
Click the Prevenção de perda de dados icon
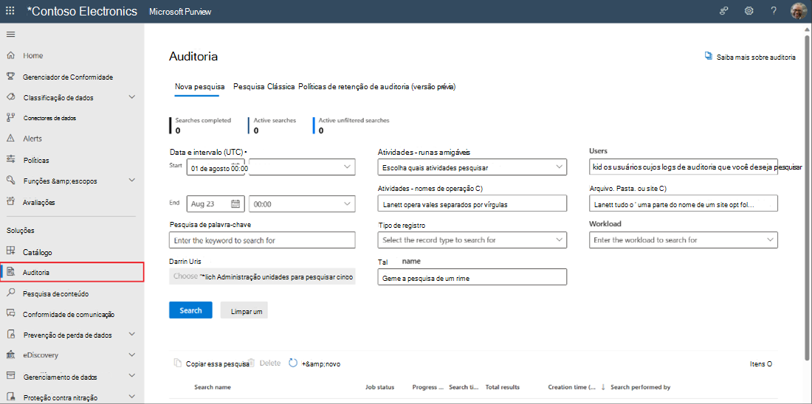coord(10,335)
